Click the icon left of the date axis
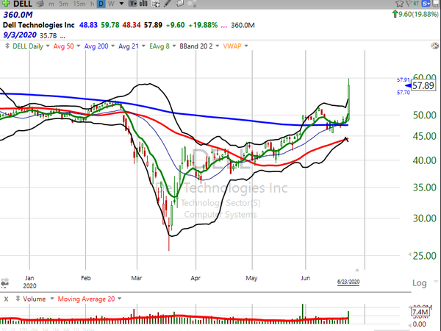This screenshot has width=441, height=331. tap(4, 282)
